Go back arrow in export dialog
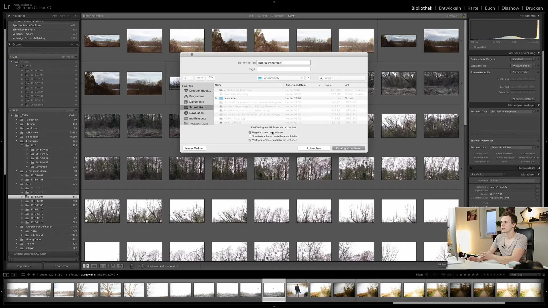548x308 pixels. coord(186,78)
